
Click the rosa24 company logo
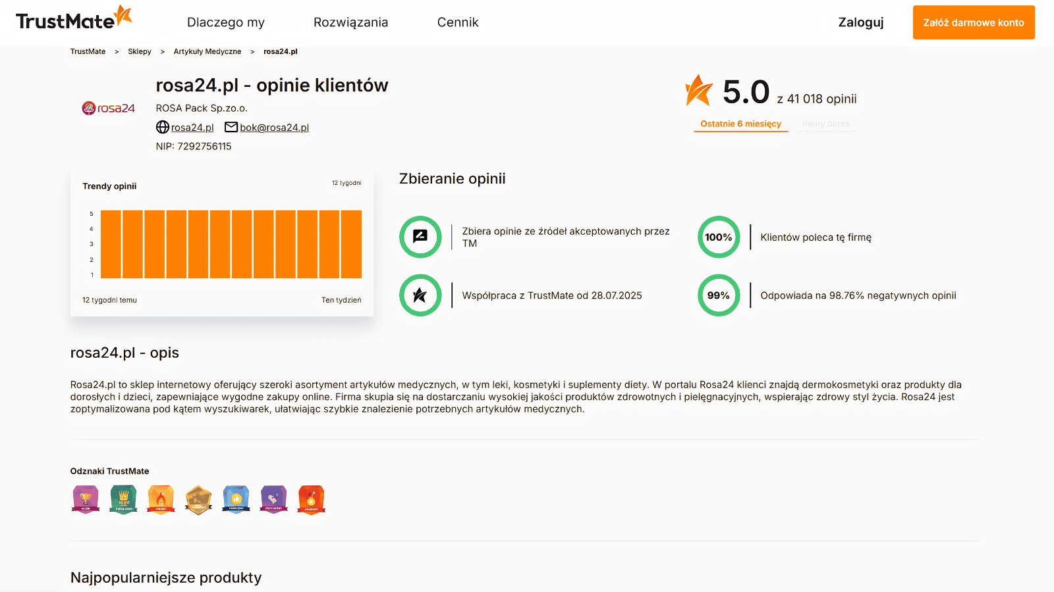[109, 109]
